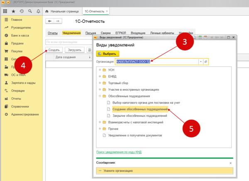Expand the Взаиморасчеты с налоговой инспекцией folder
The image size is (249, 181).
coord(100,122)
